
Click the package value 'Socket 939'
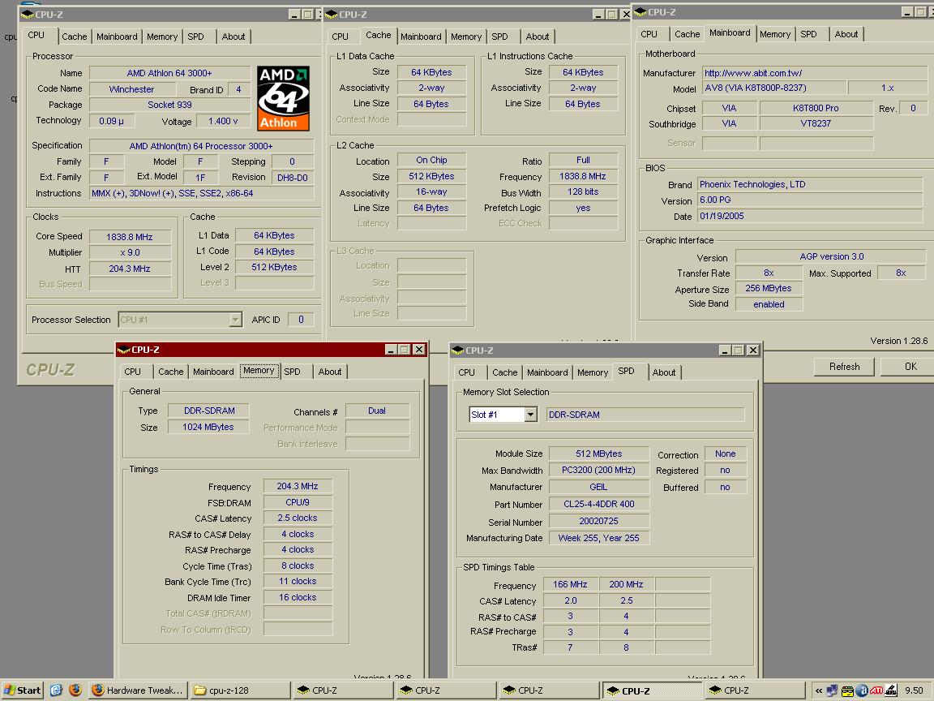169,105
